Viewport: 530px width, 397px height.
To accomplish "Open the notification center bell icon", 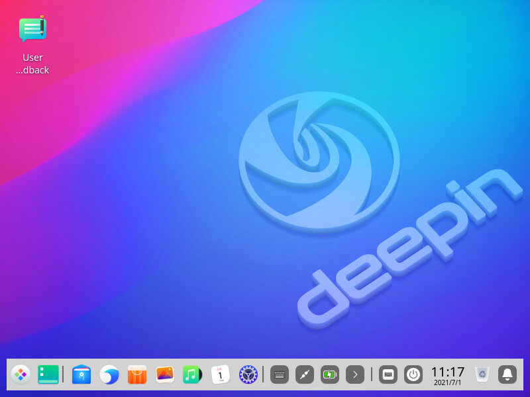I will tap(507, 375).
